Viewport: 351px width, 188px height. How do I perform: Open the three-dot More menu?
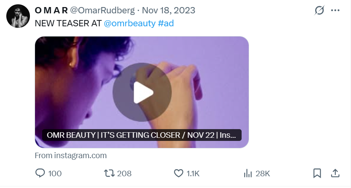pos(335,11)
